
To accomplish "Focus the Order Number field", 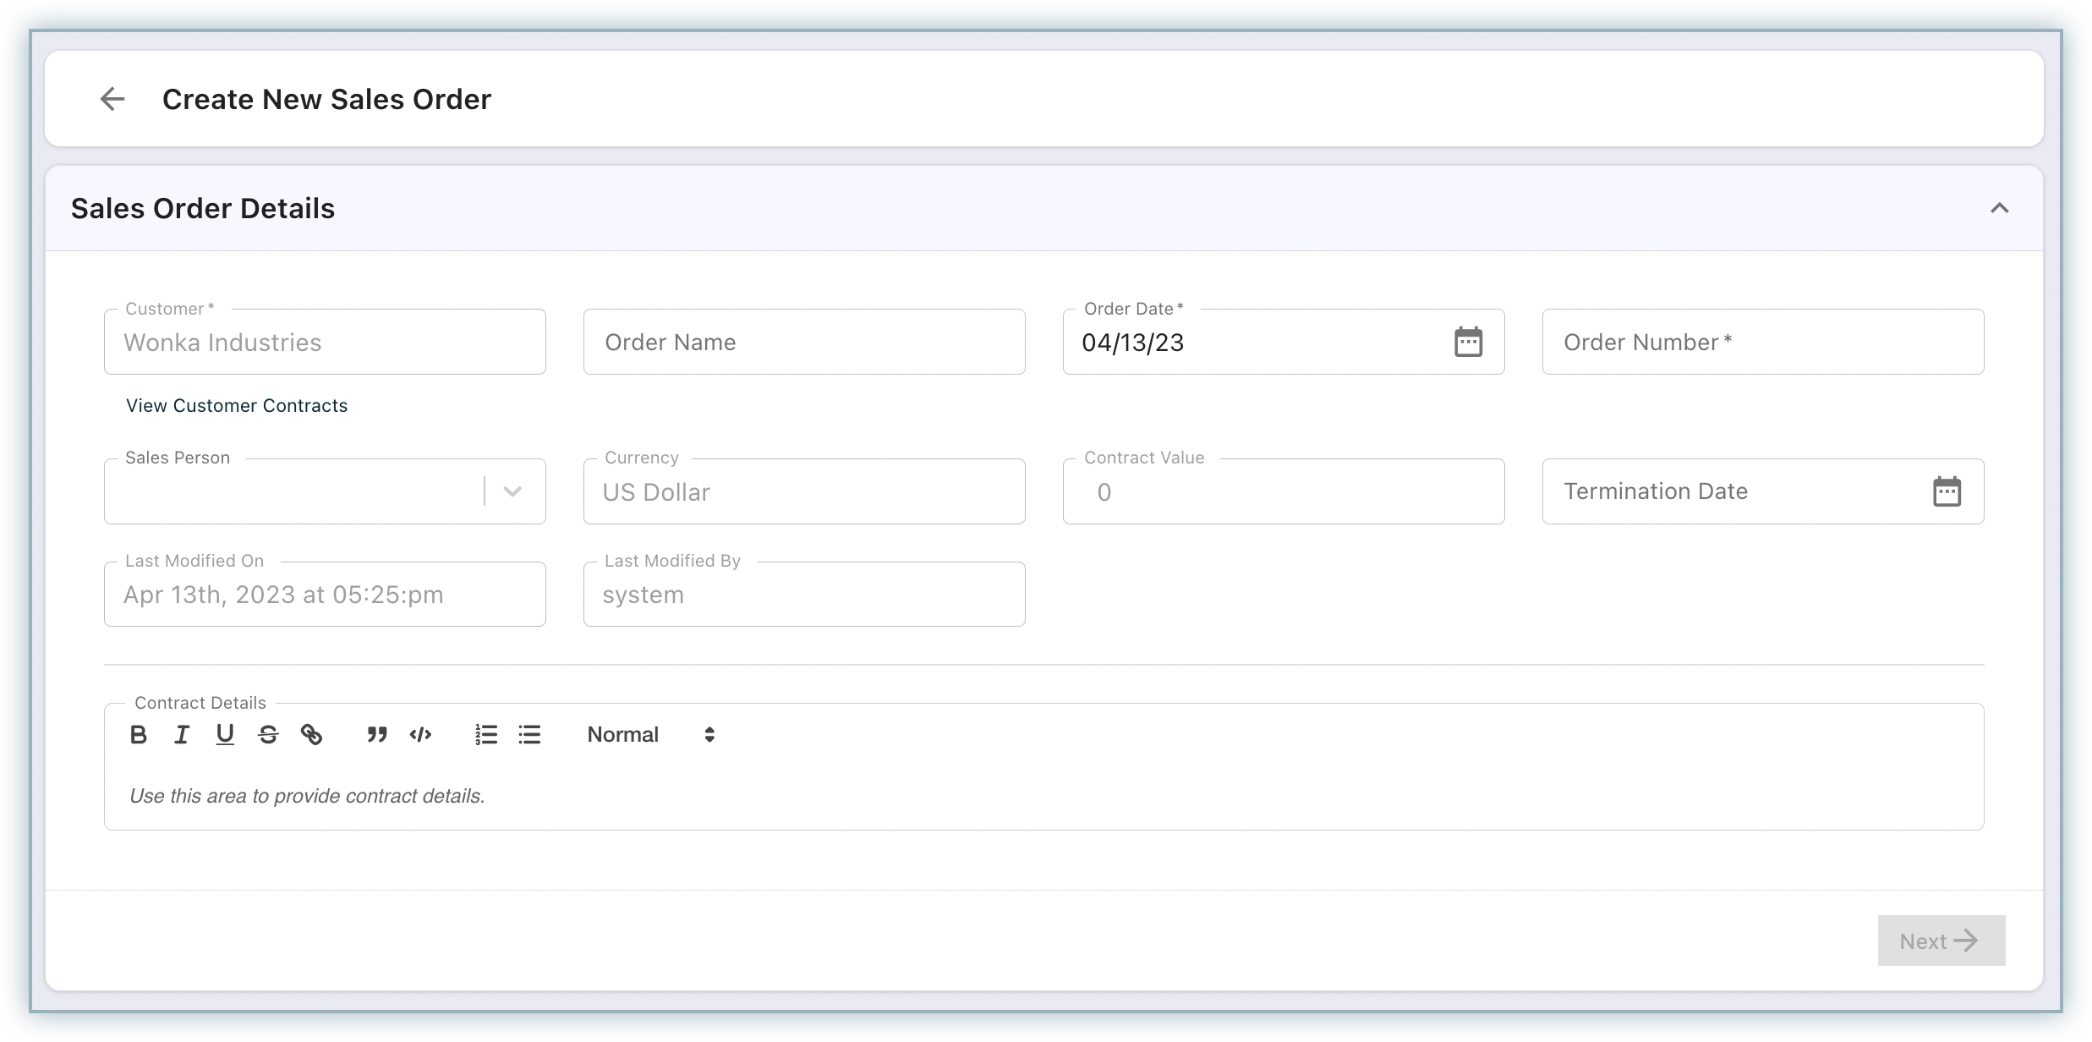I will [x=1762, y=342].
